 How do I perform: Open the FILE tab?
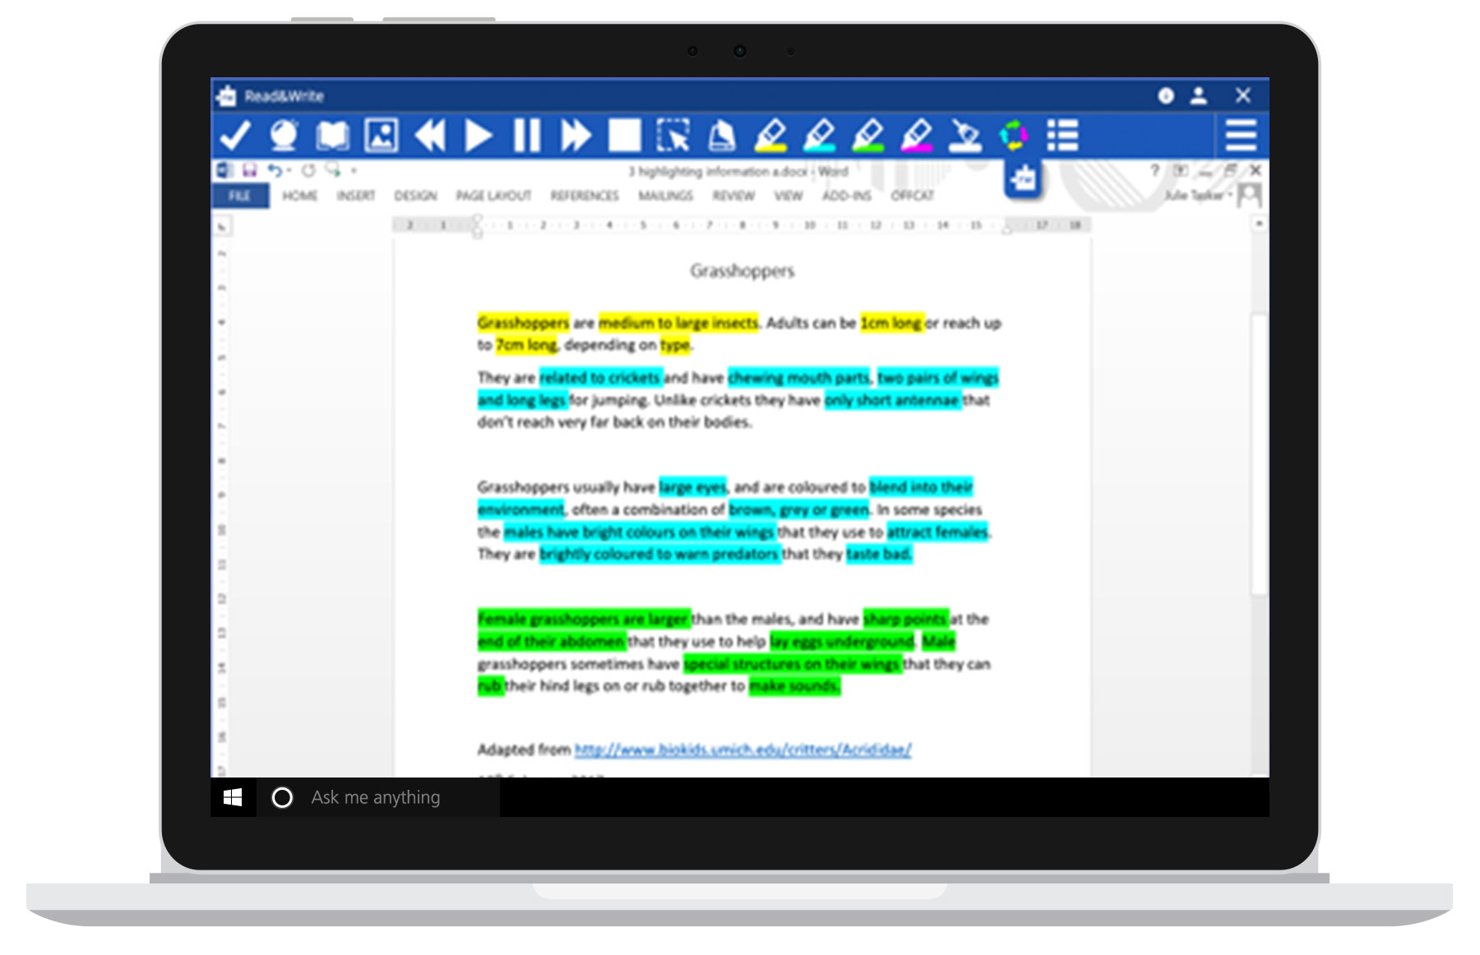[239, 196]
